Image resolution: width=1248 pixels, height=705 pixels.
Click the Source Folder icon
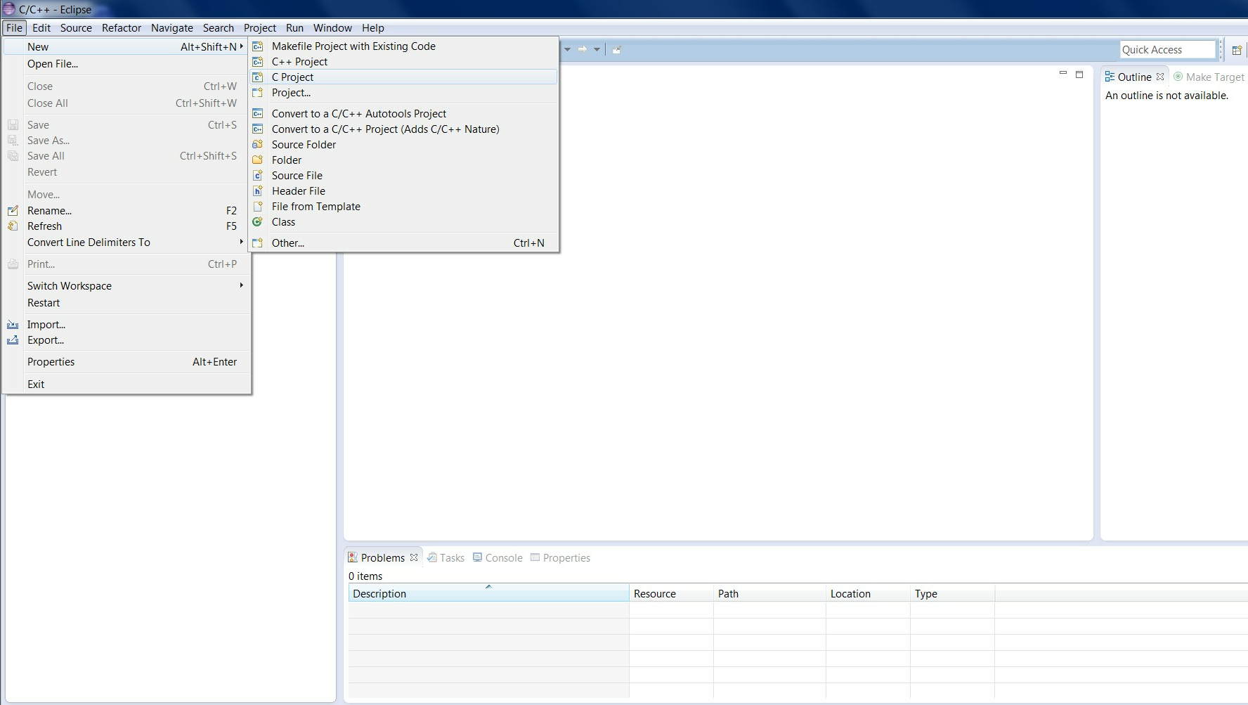tap(258, 145)
